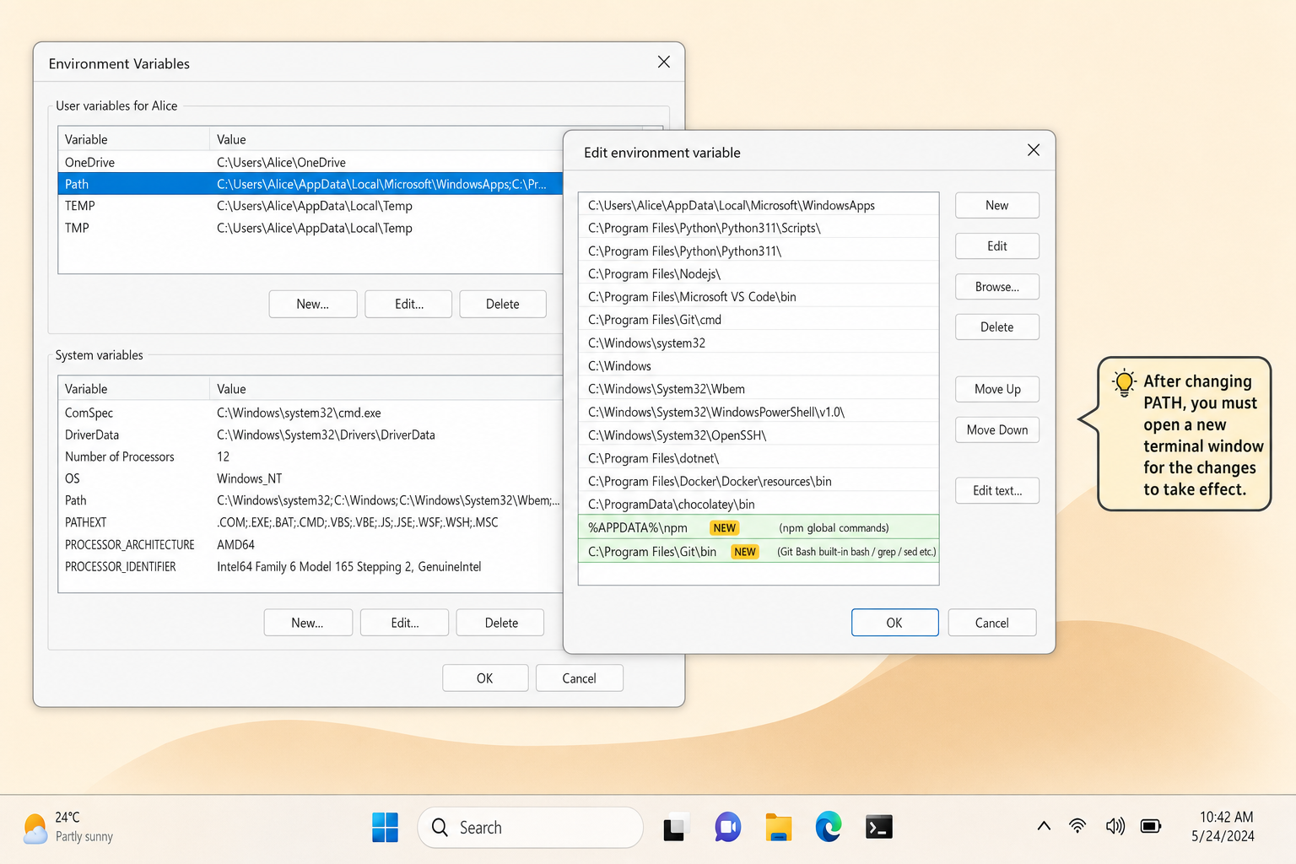Screen dimensions: 1296x864
Task: Select PROCESSOR_IDENTIFIER system variable row
Action: [310, 567]
